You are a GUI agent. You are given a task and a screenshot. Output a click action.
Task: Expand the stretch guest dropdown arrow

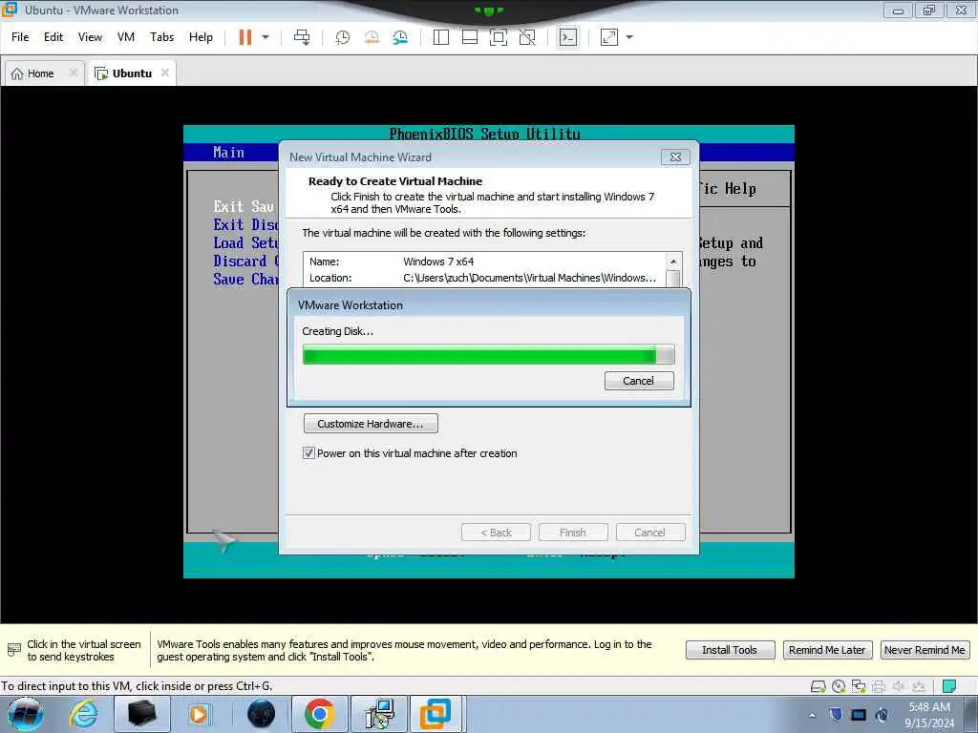629,37
